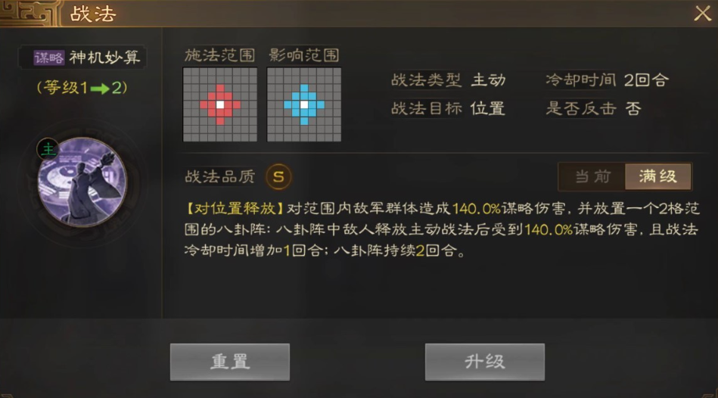718x398 pixels.
Task: Click the 升级 upgrade button
Action: 485,362
